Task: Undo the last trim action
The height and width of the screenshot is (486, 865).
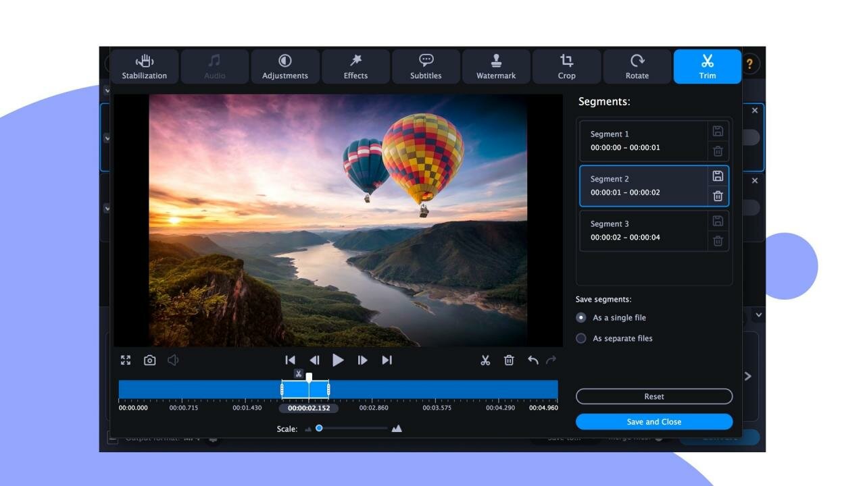Action: (x=533, y=360)
